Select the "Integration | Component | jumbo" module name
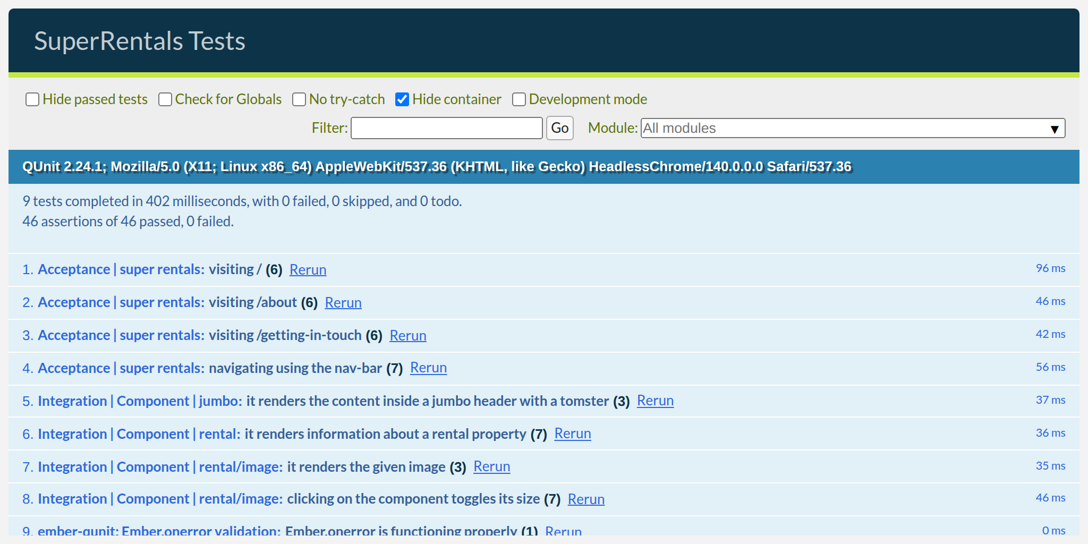 (139, 401)
